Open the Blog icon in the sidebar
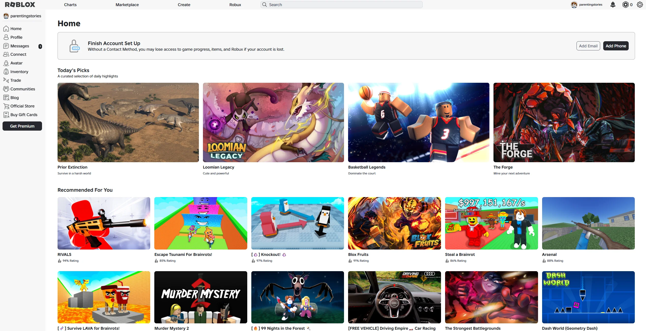 6,98
